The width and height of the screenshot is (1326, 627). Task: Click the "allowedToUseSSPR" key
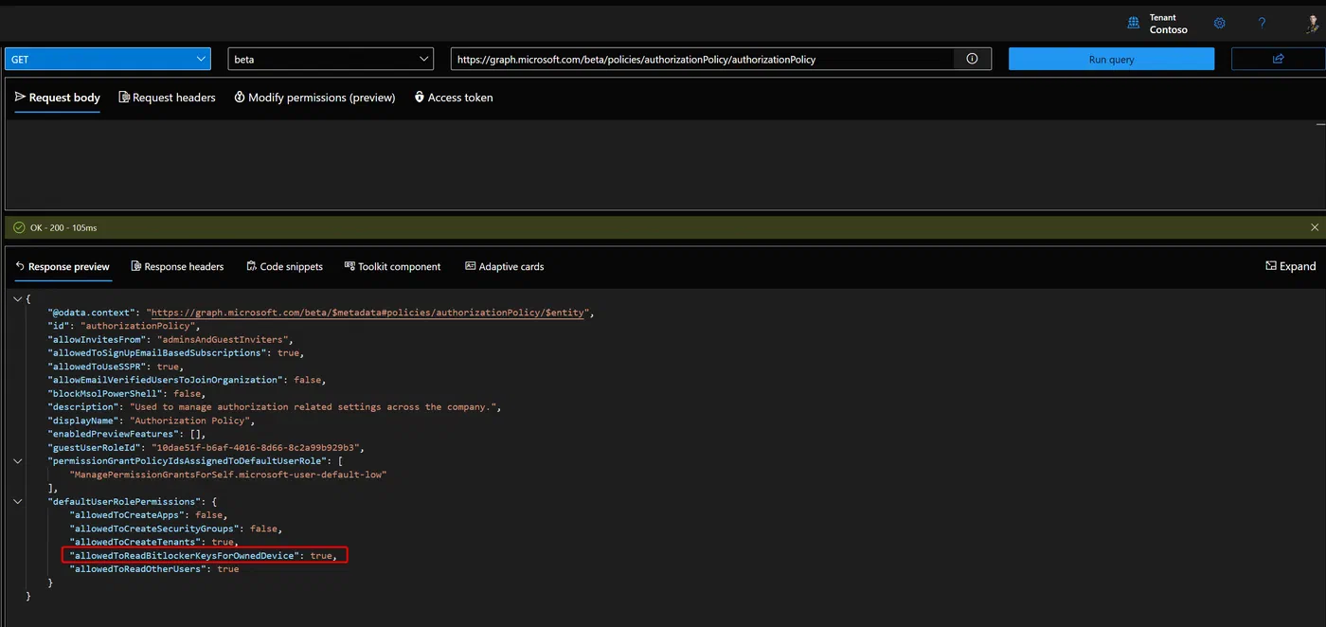[99, 366]
